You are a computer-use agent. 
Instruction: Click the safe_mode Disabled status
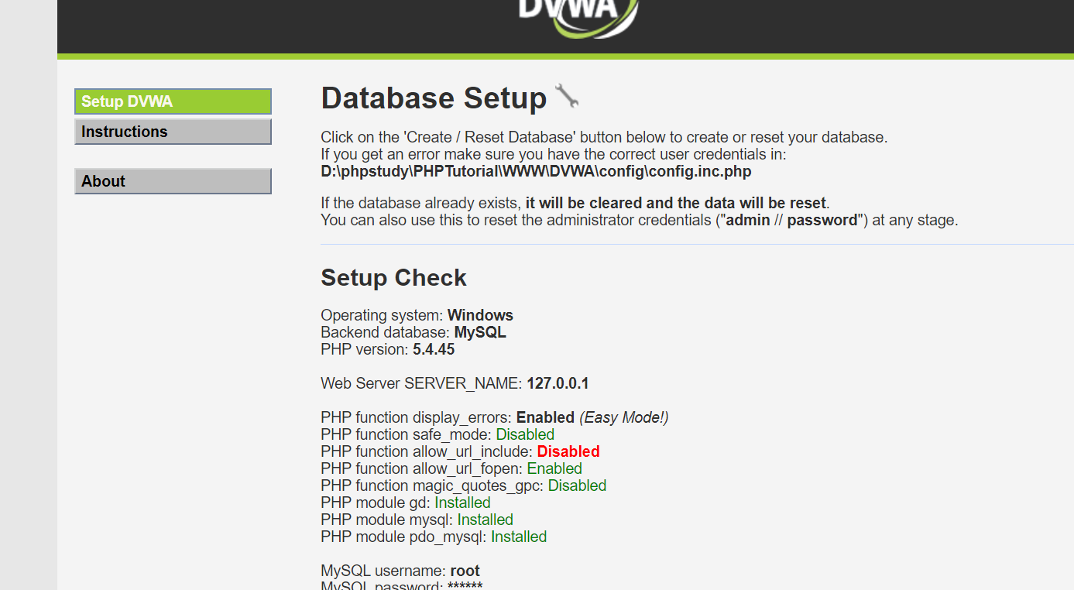(525, 434)
